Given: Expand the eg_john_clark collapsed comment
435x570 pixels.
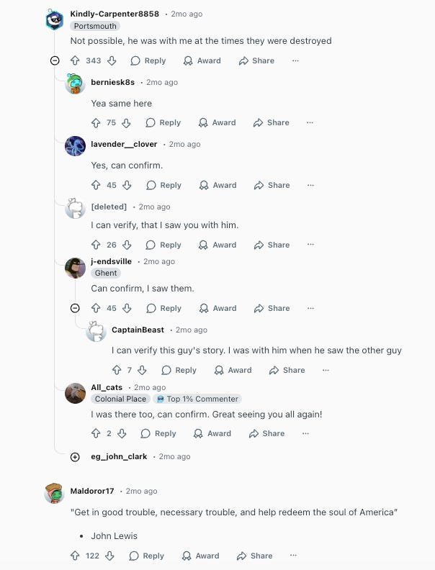Looking at the screenshot, I should (75, 456).
